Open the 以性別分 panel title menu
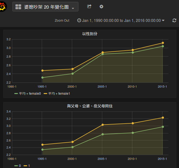Viewport: 179px width, 168px height. coord(90,34)
